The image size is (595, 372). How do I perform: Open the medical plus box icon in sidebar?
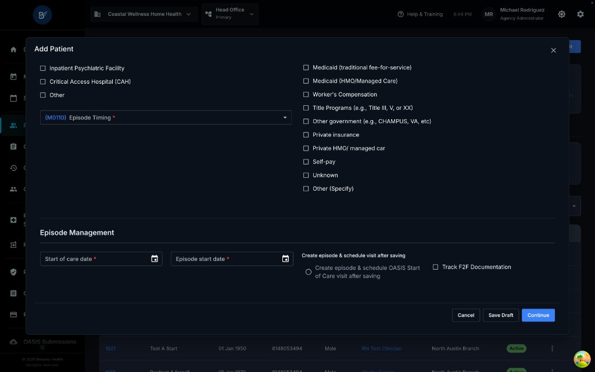click(x=13, y=220)
